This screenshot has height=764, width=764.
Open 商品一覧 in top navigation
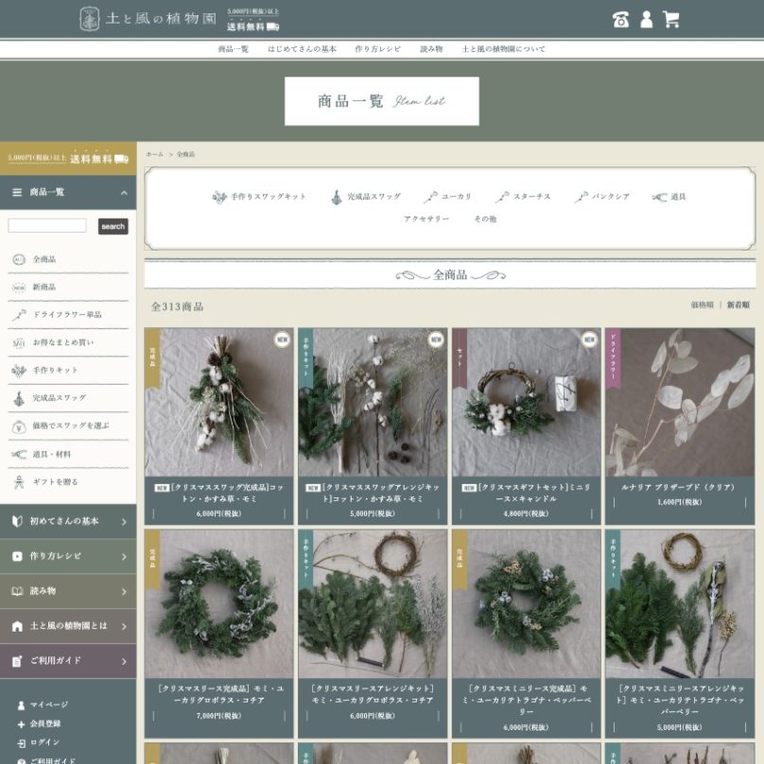pos(233,49)
